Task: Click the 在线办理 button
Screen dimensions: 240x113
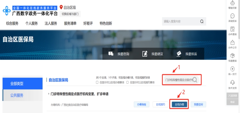Action: coord(179,105)
